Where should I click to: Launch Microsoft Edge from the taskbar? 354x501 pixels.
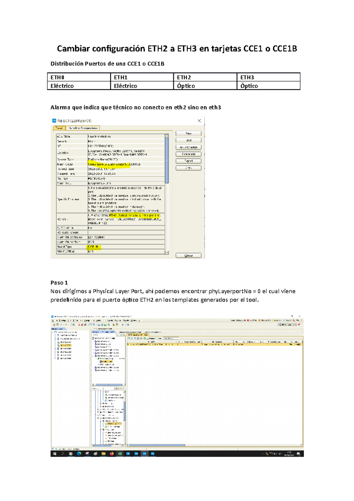pos(79,454)
